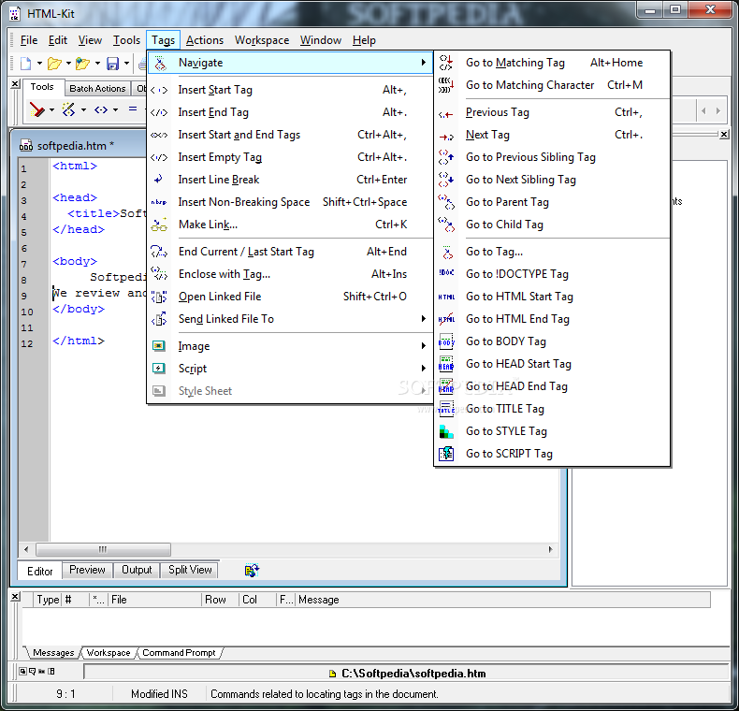Choose End Current / Last Start Tag

[290, 252]
